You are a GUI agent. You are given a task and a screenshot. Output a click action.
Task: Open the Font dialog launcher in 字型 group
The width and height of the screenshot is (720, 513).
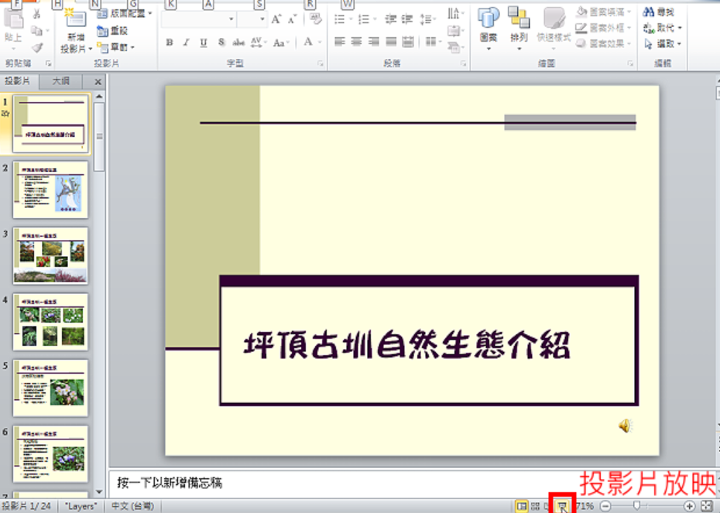tap(321, 63)
